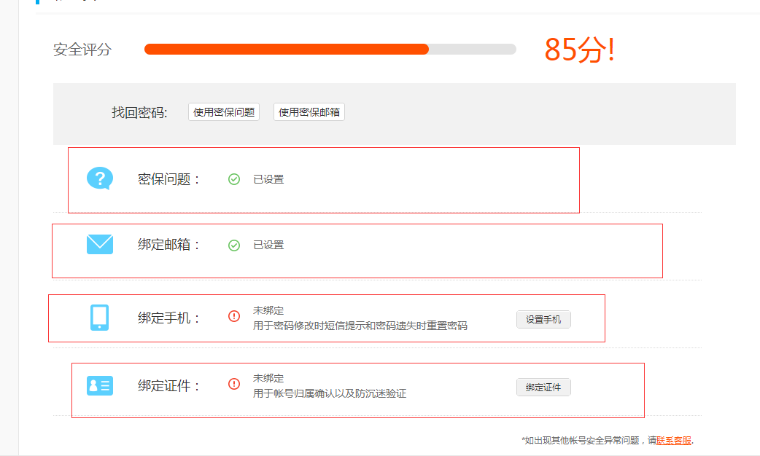
Task: Click the 使用密保邮箱 button
Action: pos(309,112)
